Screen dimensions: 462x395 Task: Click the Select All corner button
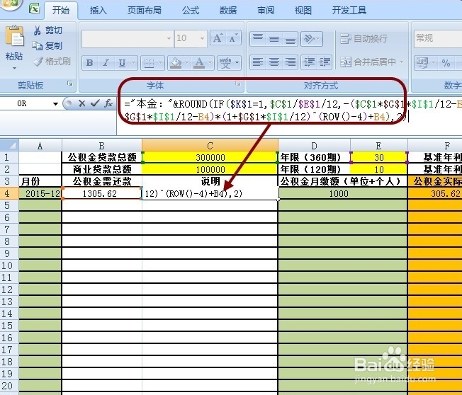9,145
